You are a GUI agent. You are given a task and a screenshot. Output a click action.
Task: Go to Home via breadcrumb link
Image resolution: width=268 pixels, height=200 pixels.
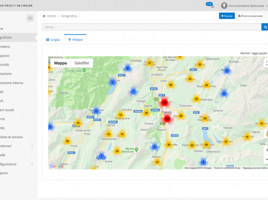click(x=51, y=16)
